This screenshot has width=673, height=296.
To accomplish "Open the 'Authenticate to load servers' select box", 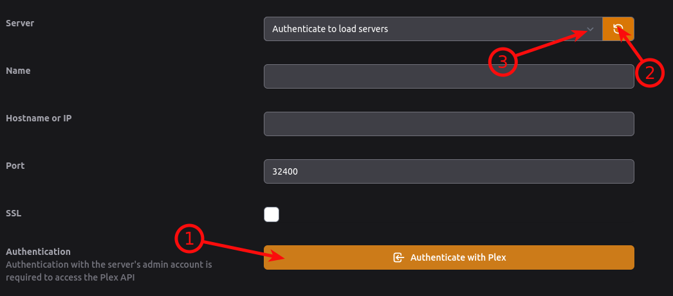I will coord(433,29).
